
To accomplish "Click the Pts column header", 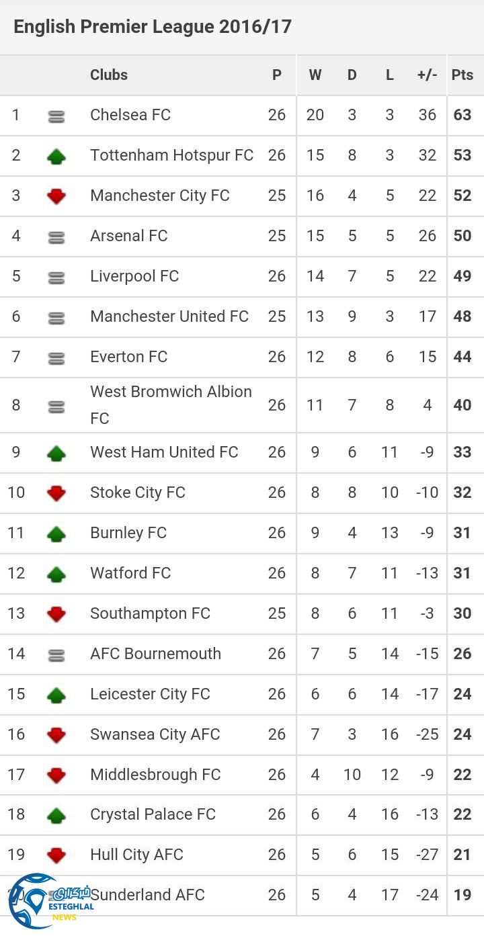I will click(462, 75).
